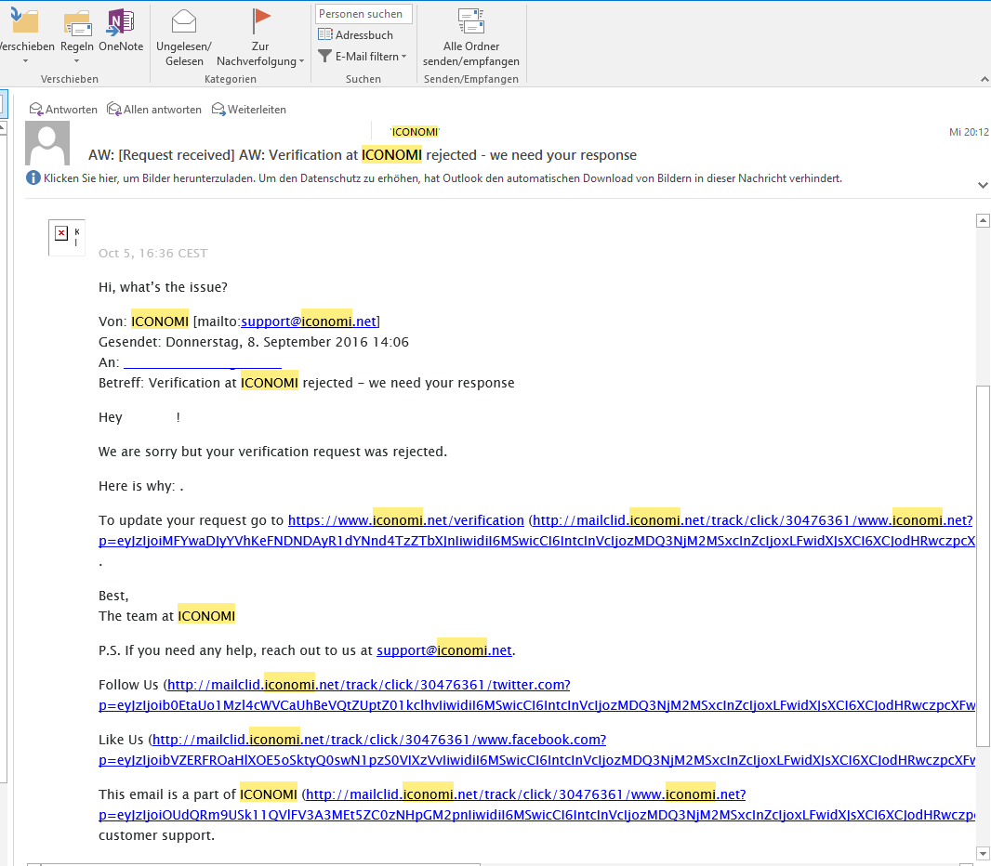Screen dimensions: 991x866
Task: Click the blue info icon to download images
Action: 33,178
